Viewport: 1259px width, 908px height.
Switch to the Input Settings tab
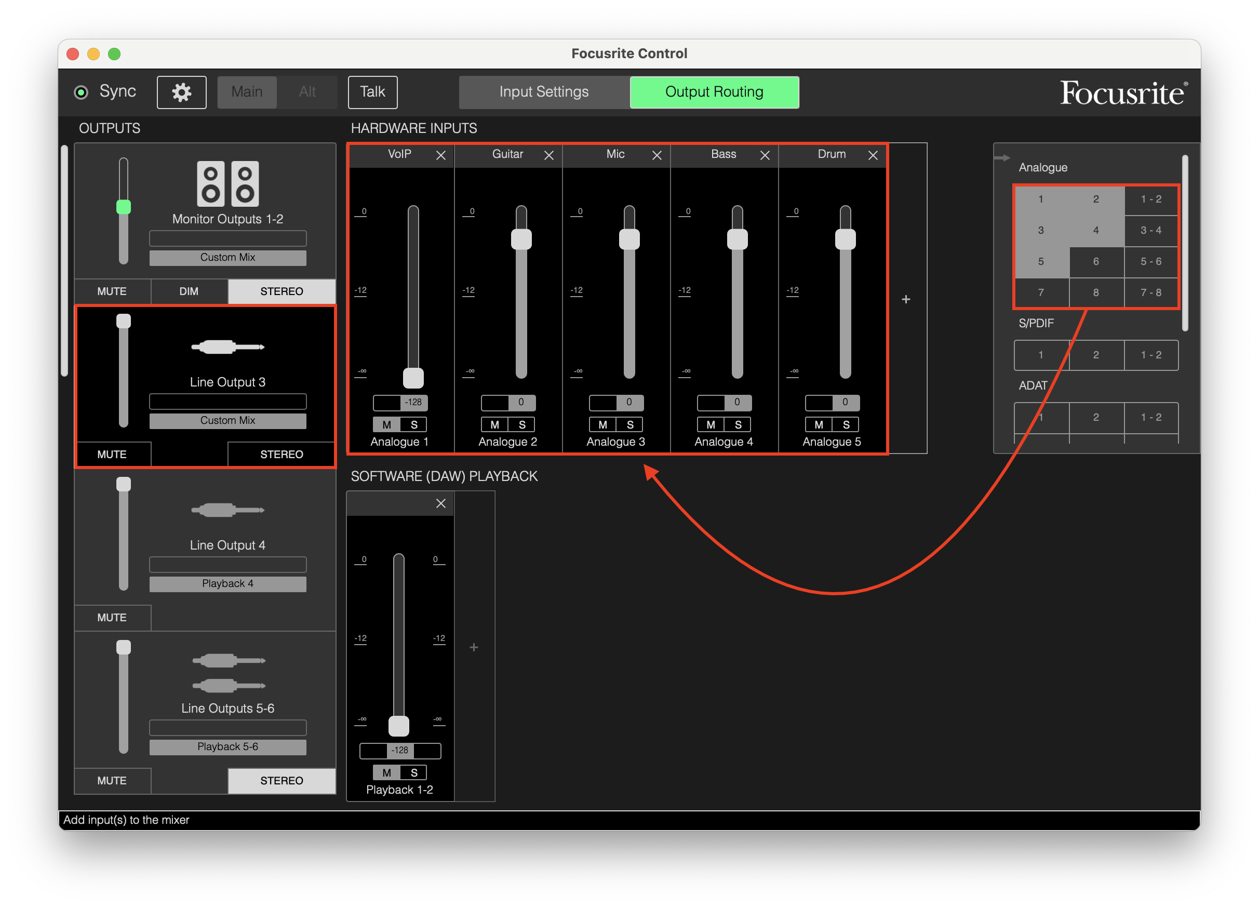tap(543, 92)
